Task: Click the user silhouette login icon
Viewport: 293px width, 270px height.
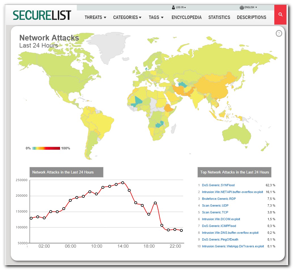Action: (x=173, y=7)
